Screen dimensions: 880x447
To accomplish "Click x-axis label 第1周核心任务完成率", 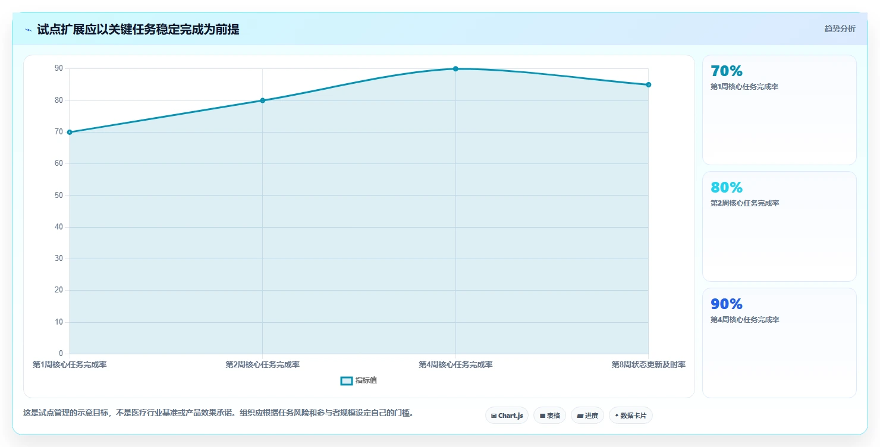I will (70, 364).
